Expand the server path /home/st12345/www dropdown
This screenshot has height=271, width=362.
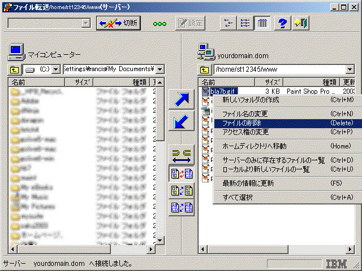[350, 69]
